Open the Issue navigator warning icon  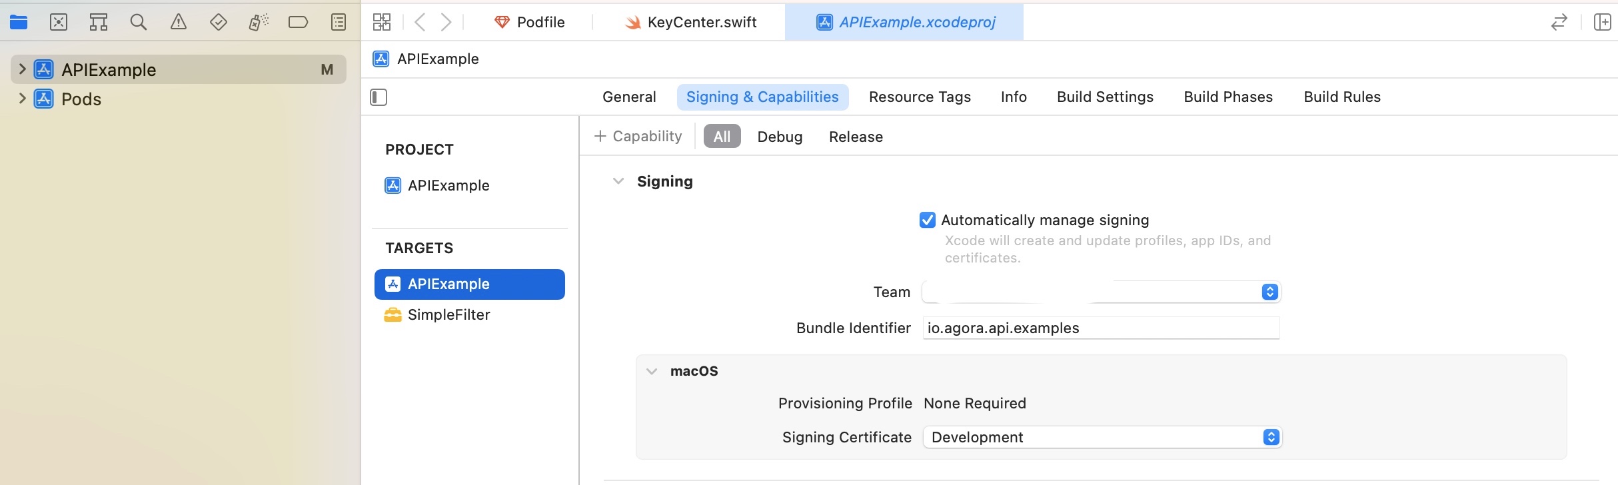point(179,23)
